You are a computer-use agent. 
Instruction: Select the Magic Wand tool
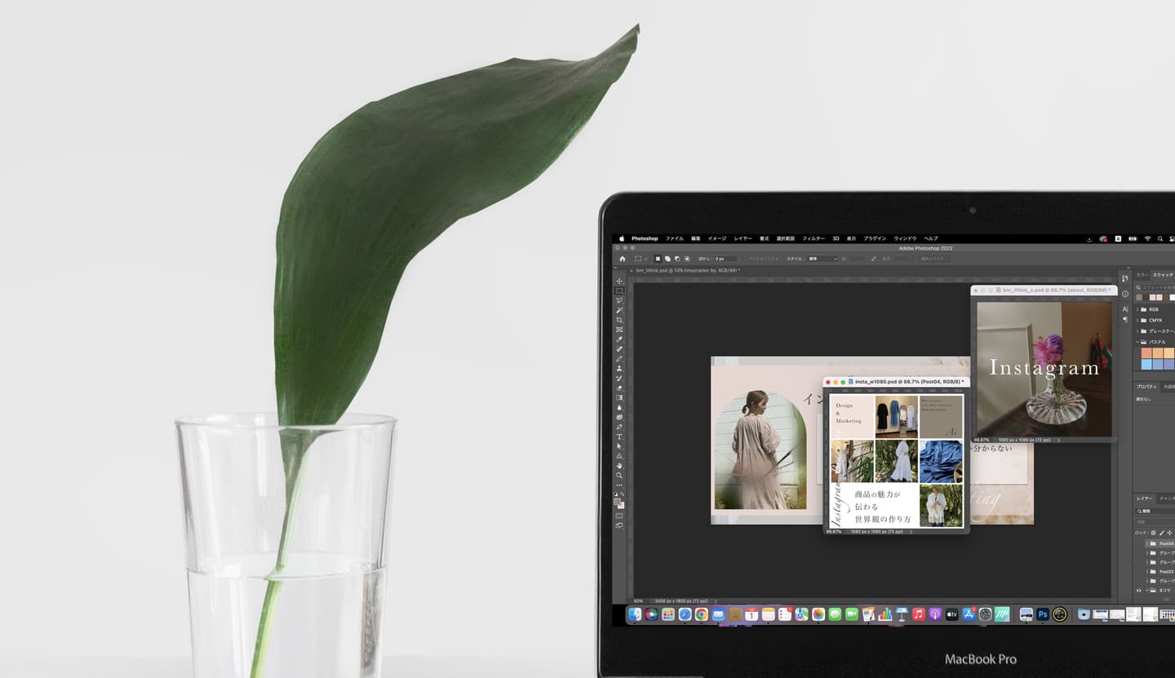point(619,310)
